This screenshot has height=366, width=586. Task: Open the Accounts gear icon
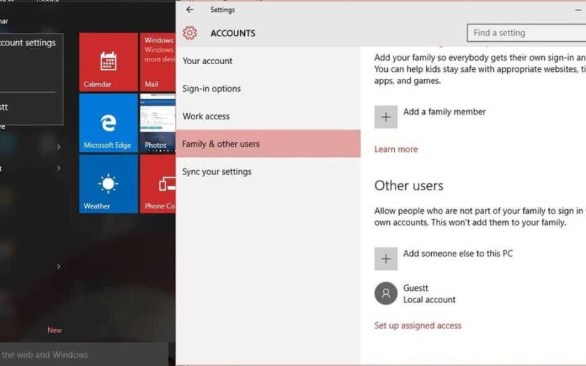coord(190,33)
